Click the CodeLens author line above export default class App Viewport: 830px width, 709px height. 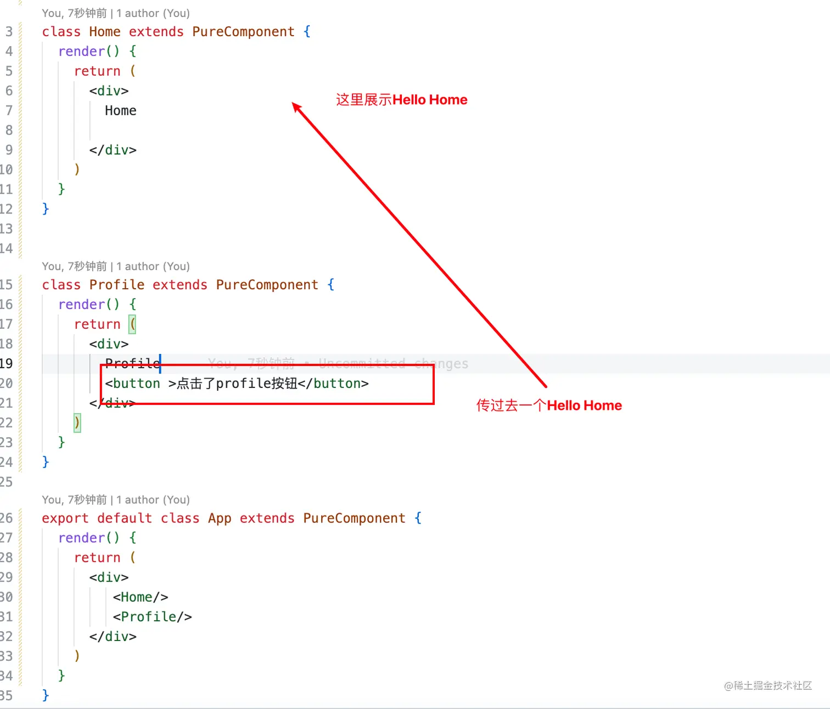[116, 499]
